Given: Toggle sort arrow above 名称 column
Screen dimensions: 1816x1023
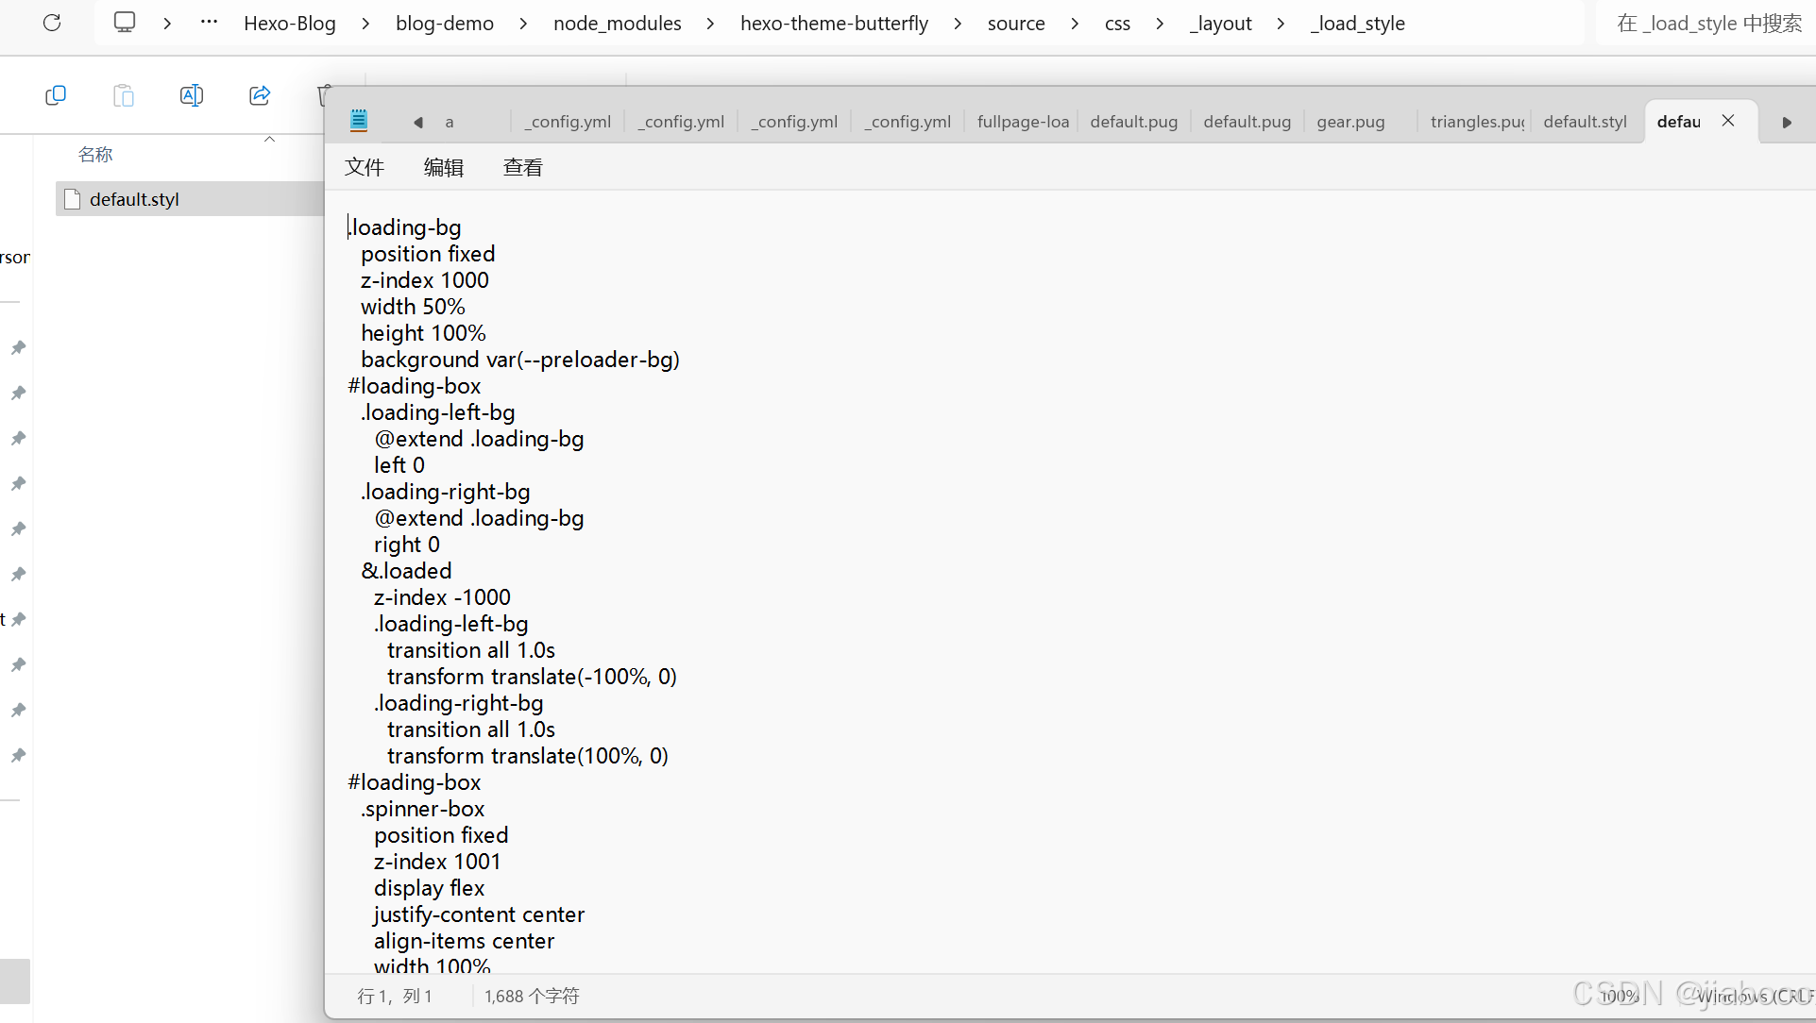Looking at the screenshot, I should tap(269, 140).
